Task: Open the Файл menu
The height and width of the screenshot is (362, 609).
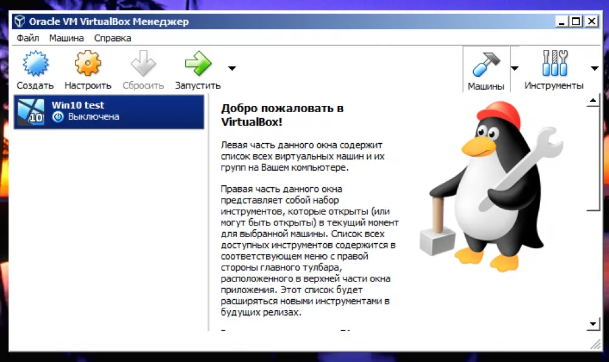Action: [28, 38]
